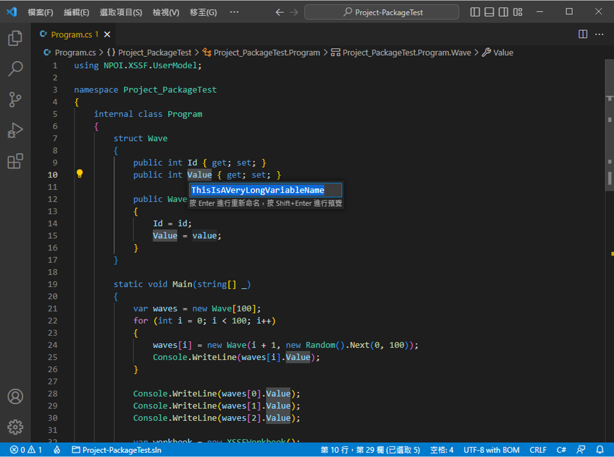Click 'Main' method name on line 19
614x457 pixels.
(x=182, y=284)
